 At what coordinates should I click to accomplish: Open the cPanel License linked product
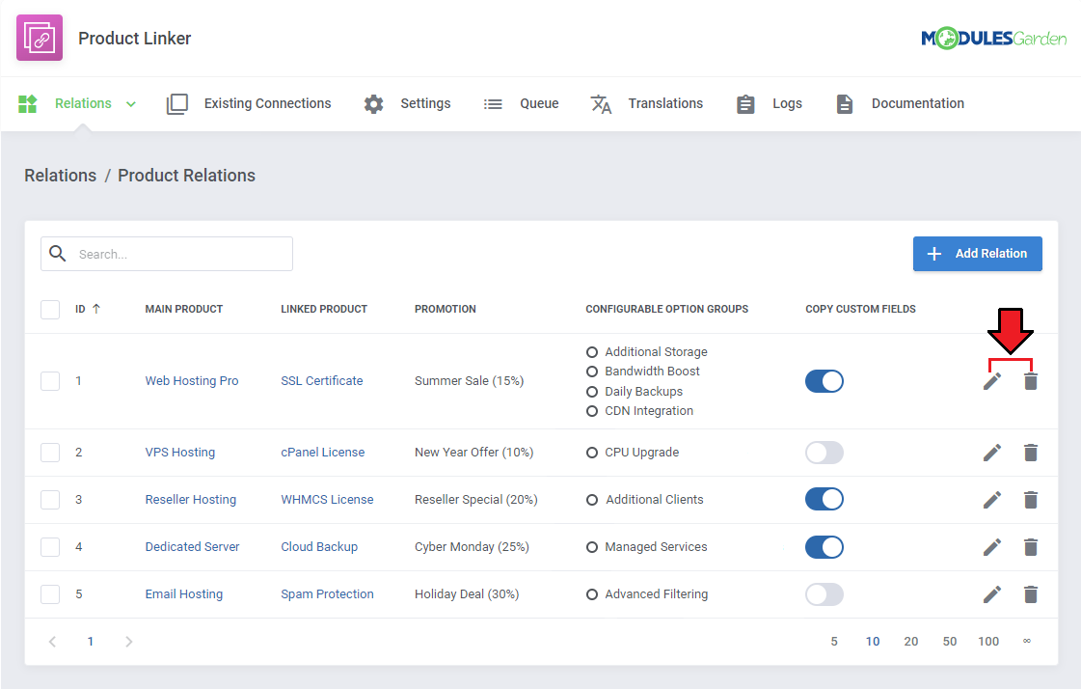click(x=323, y=453)
